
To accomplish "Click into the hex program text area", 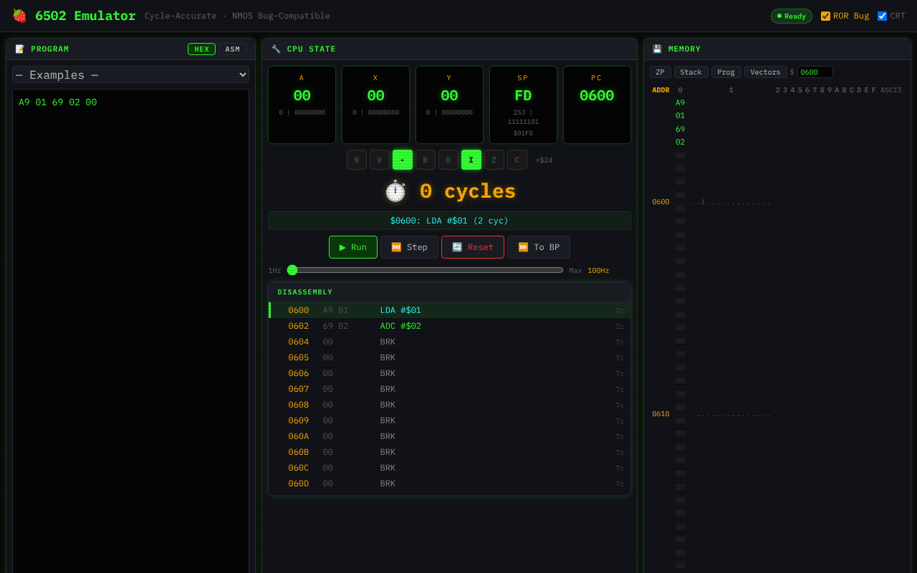I will pyautogui.click(x=130, y=331).
